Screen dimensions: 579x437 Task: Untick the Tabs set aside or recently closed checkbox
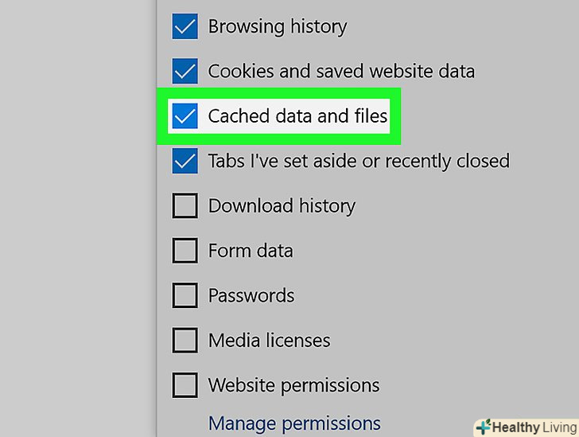click(185, 162)
